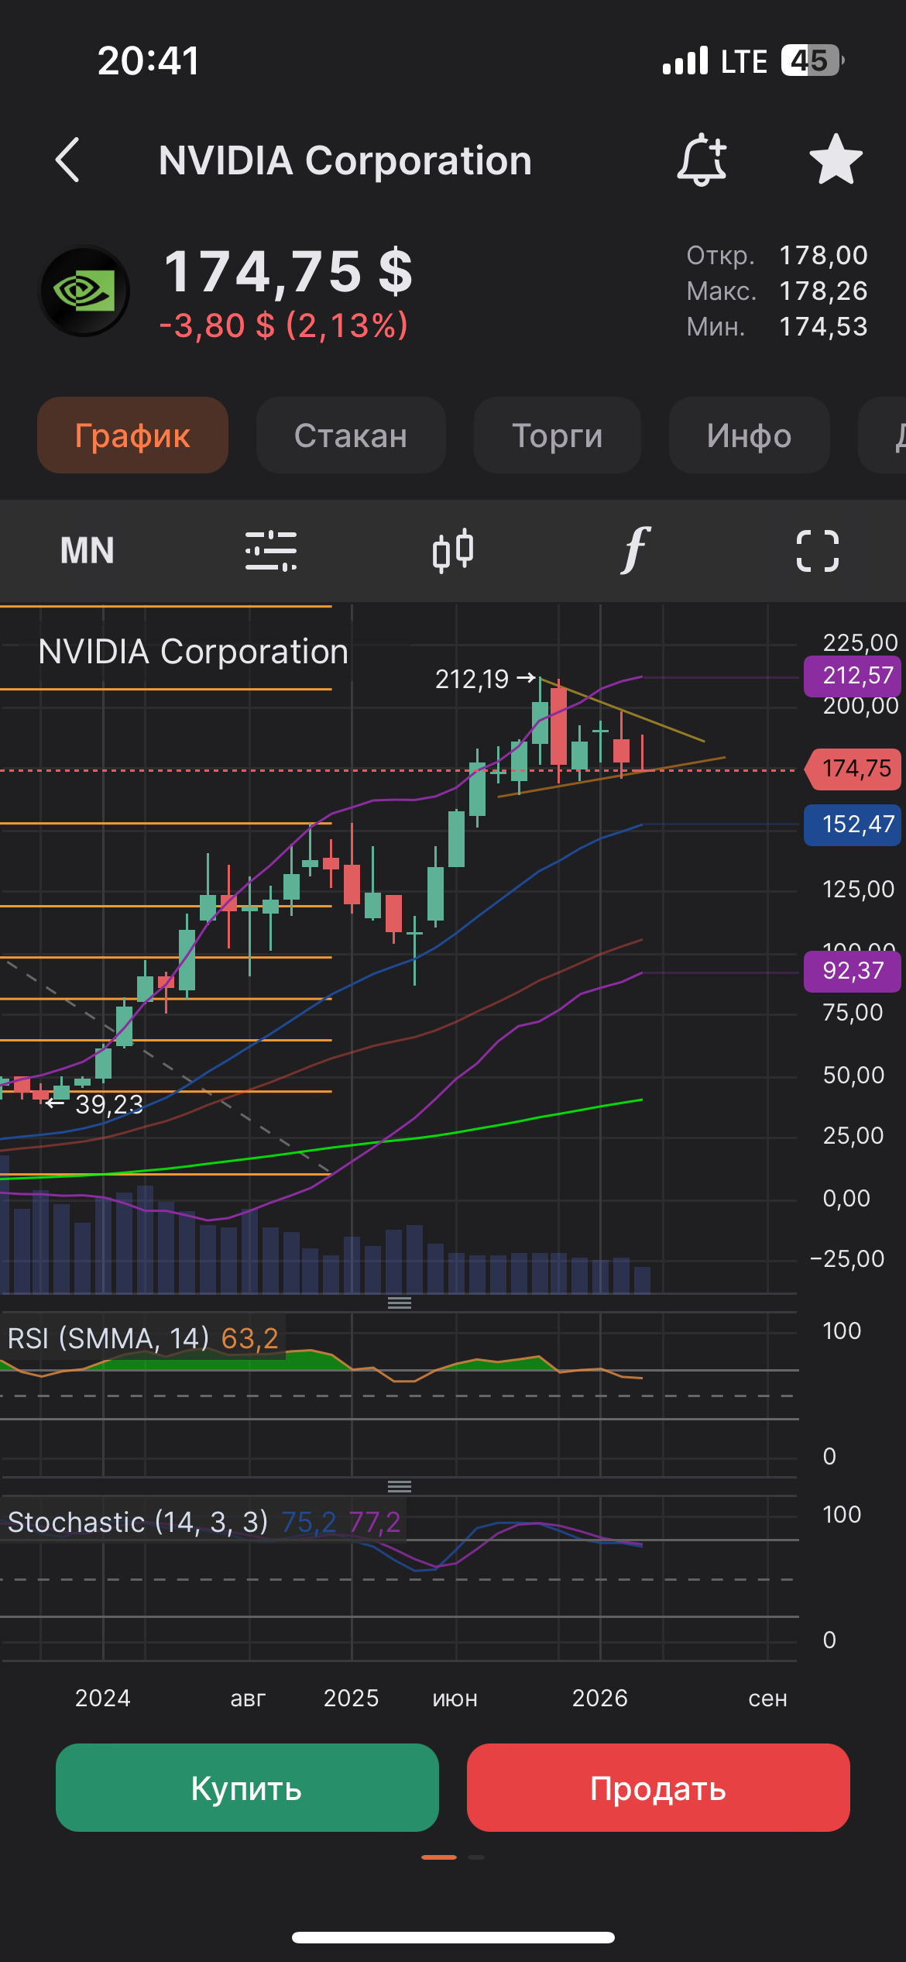Click the Откр. 178,00 open value
906x1962 pixels.
point(777,255)
